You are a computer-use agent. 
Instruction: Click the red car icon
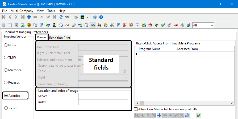click(x=176, y=25)
